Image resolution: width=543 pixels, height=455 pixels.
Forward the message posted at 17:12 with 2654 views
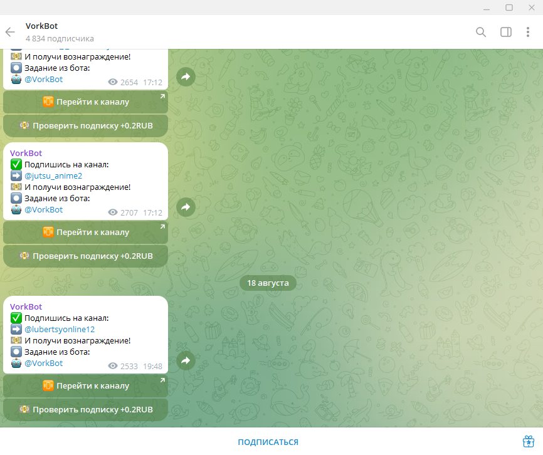click(186, 77)
